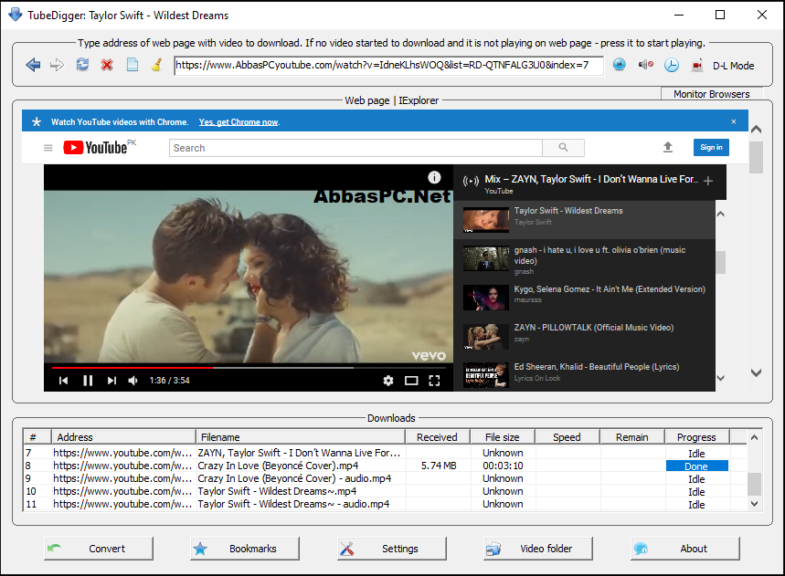Click the Sign in button
The height and width of the screenshot is (576, 785).
coord(711,147)
